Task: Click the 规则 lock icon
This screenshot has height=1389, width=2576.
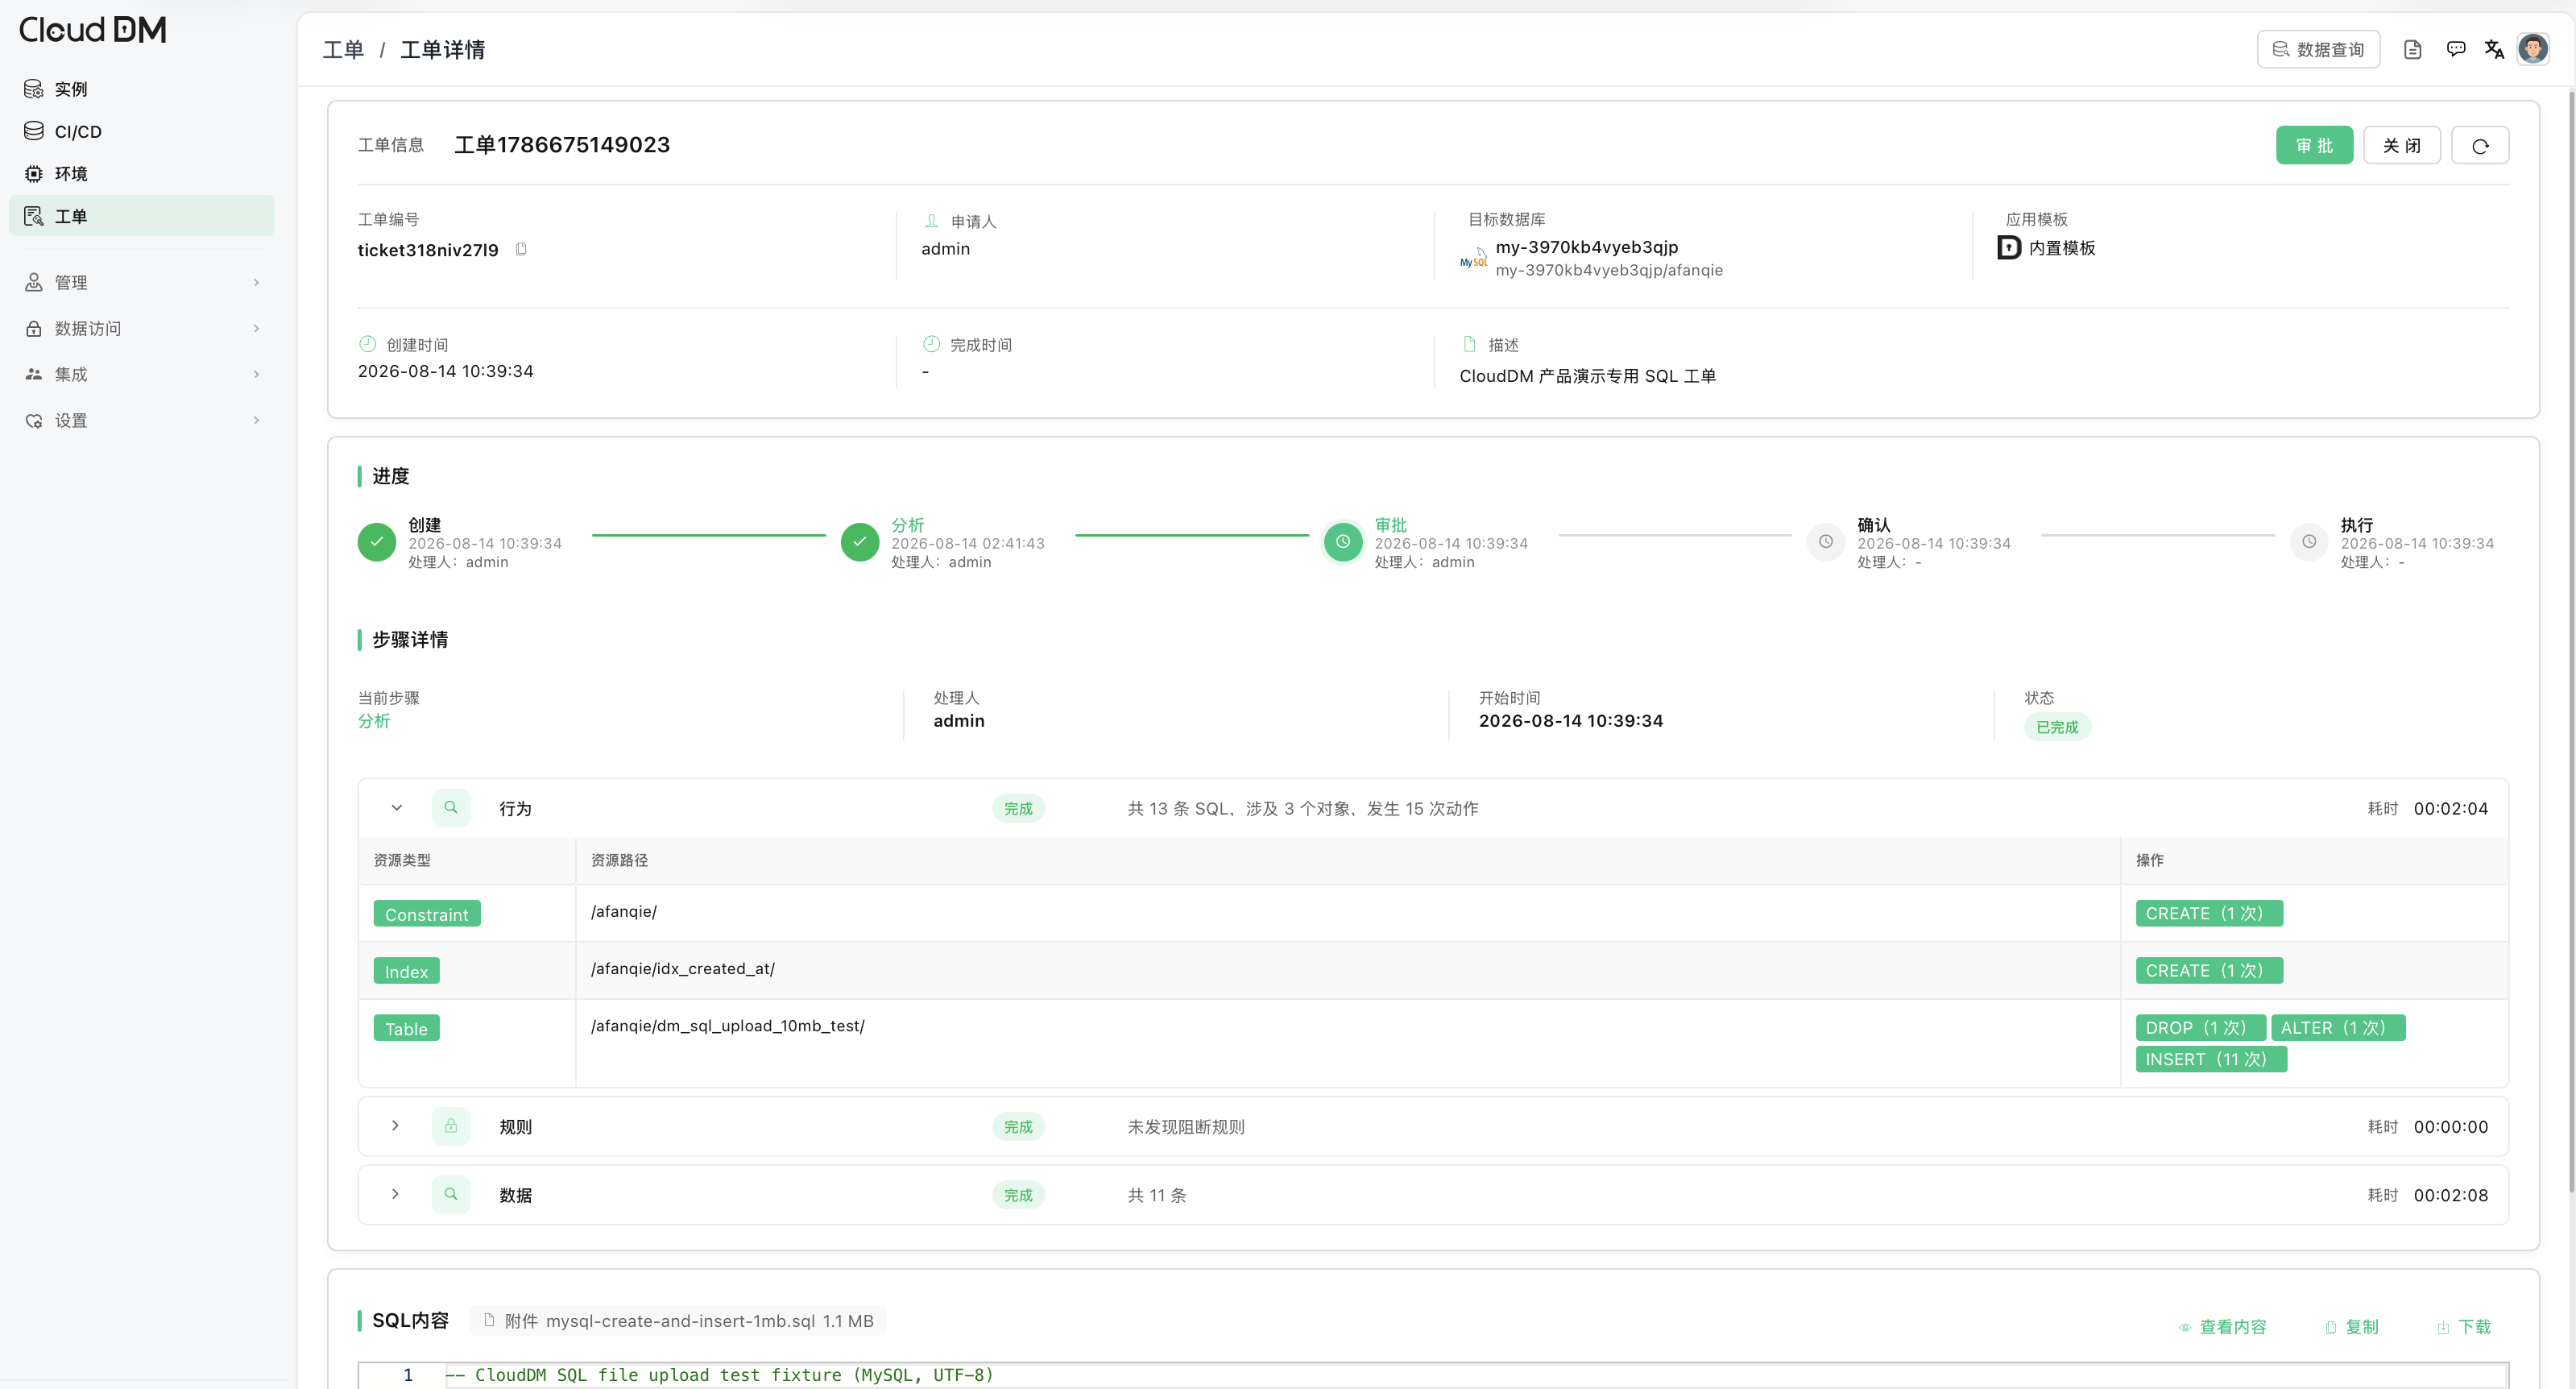Action: (451, 1126)
